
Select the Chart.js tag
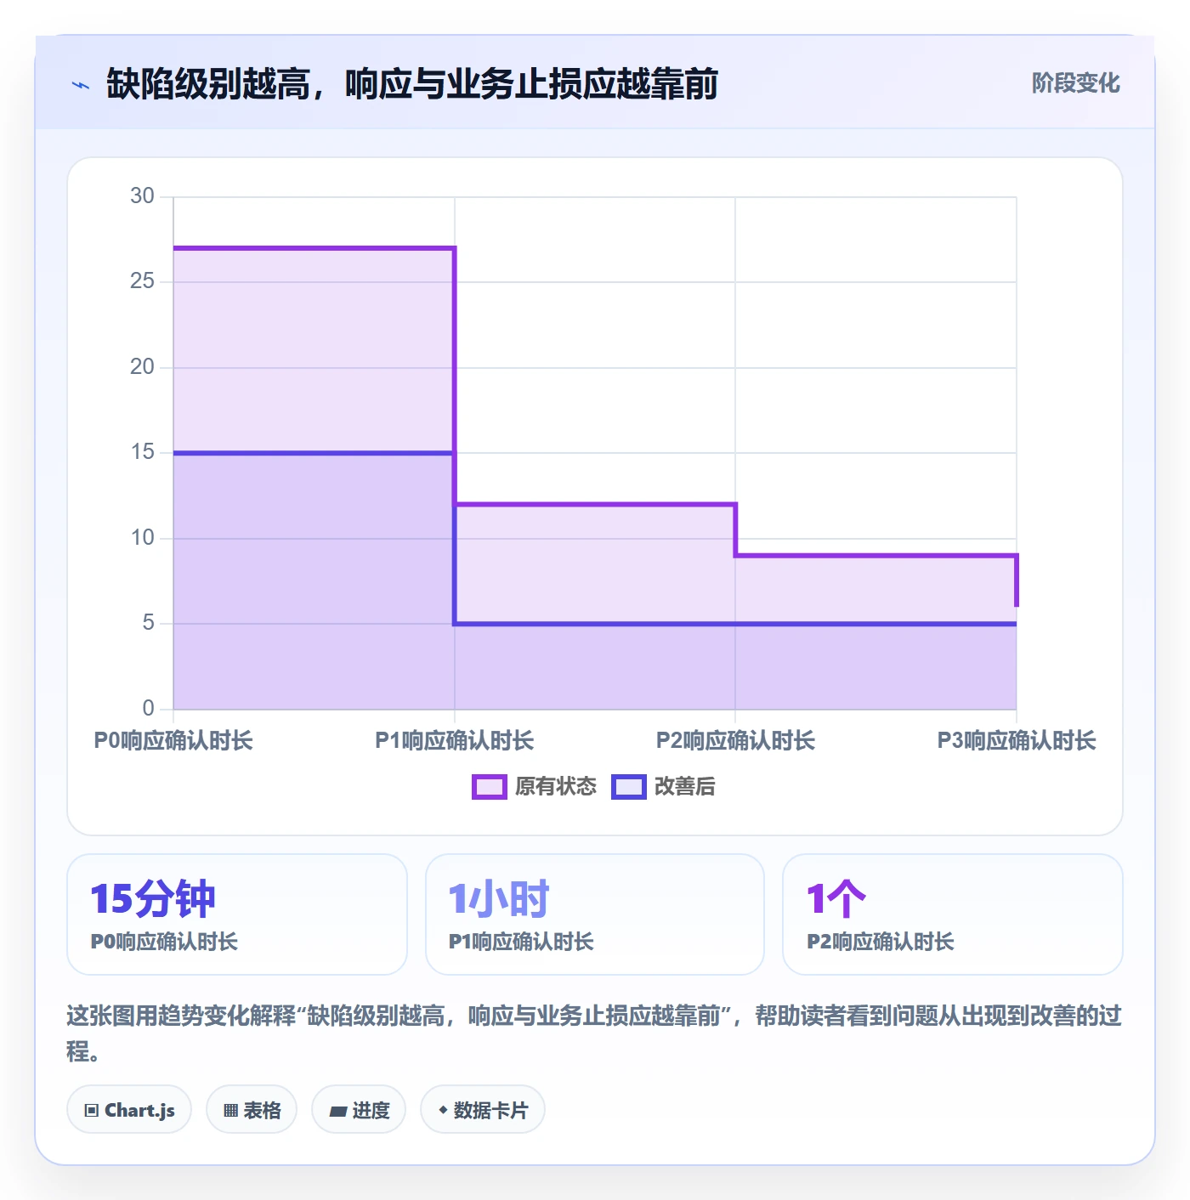pos(129,1109)
